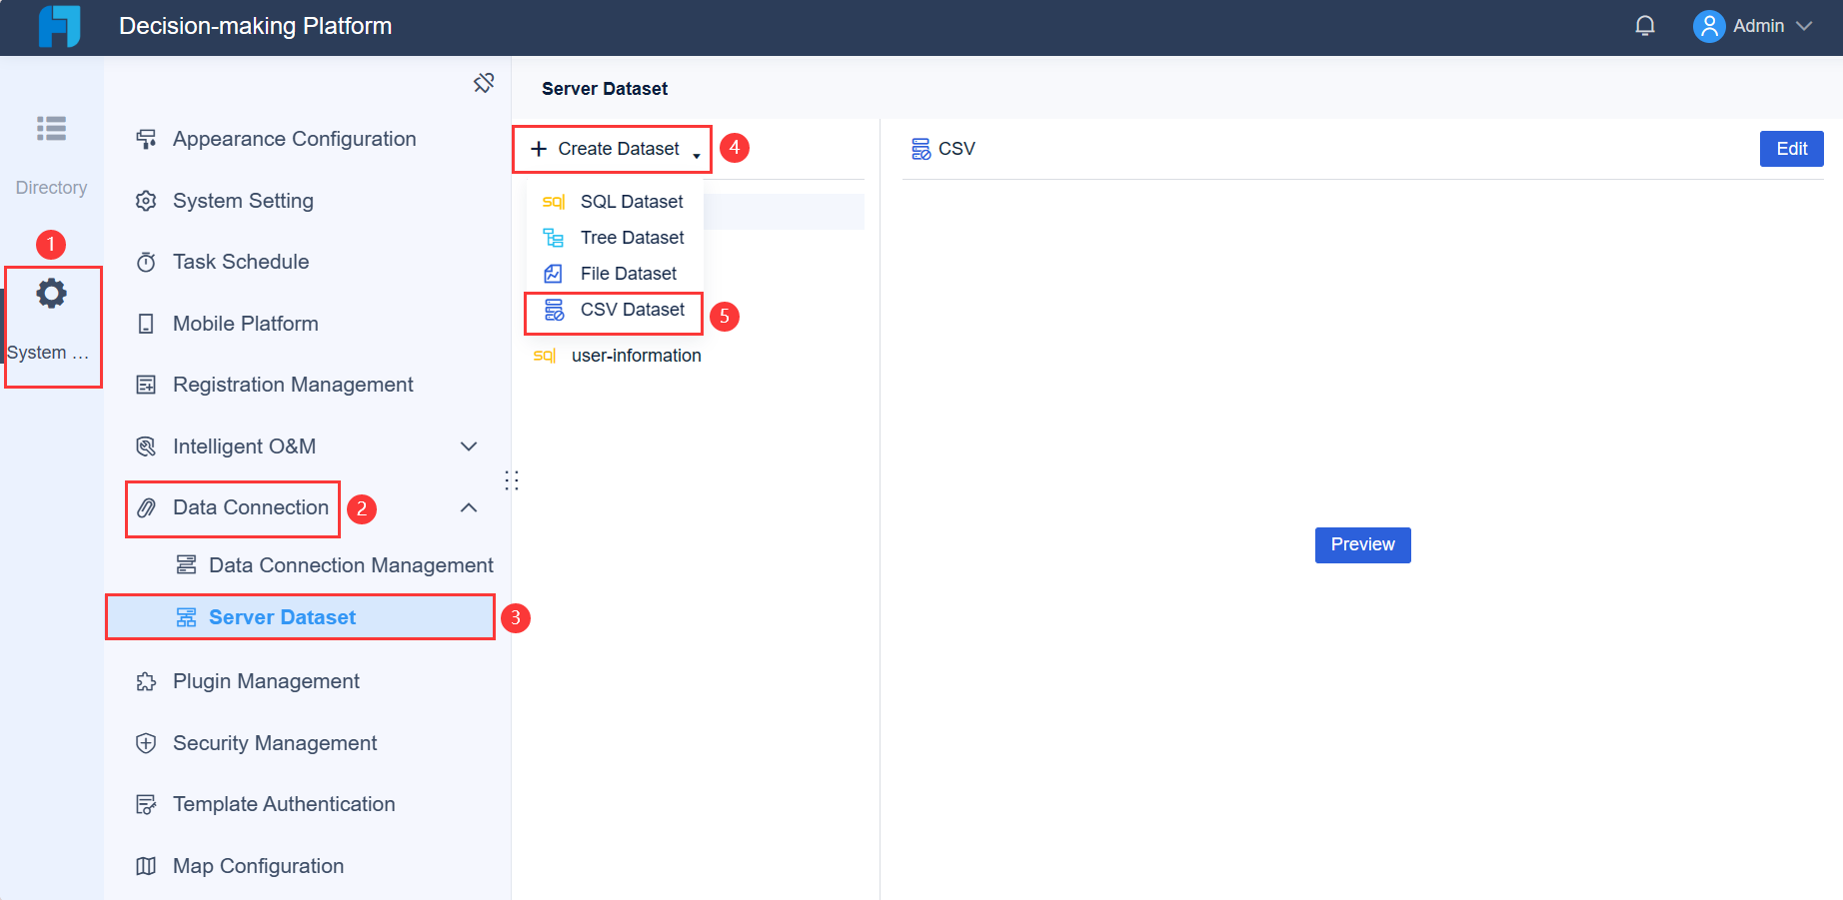Open Template Authentication settings
The height and width of the screenshot is (900, 1843).
point(284,804)
